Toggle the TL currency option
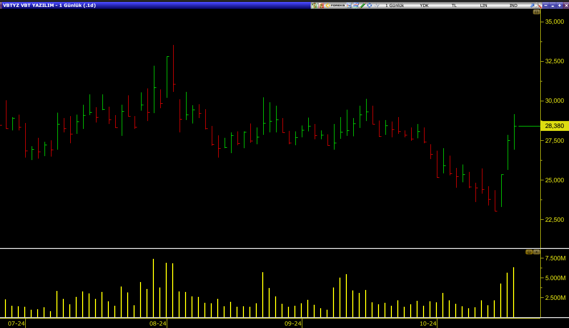The height and width of the screenshot is (328, 569). tap(454, 5)
